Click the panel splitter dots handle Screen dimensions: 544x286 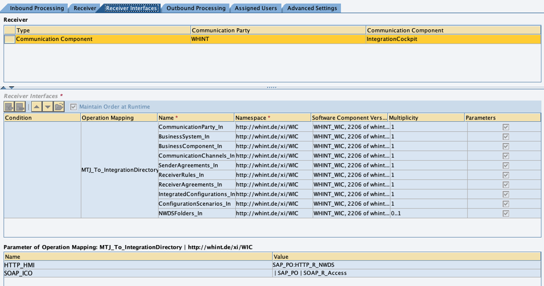click(x=271, y=88)
